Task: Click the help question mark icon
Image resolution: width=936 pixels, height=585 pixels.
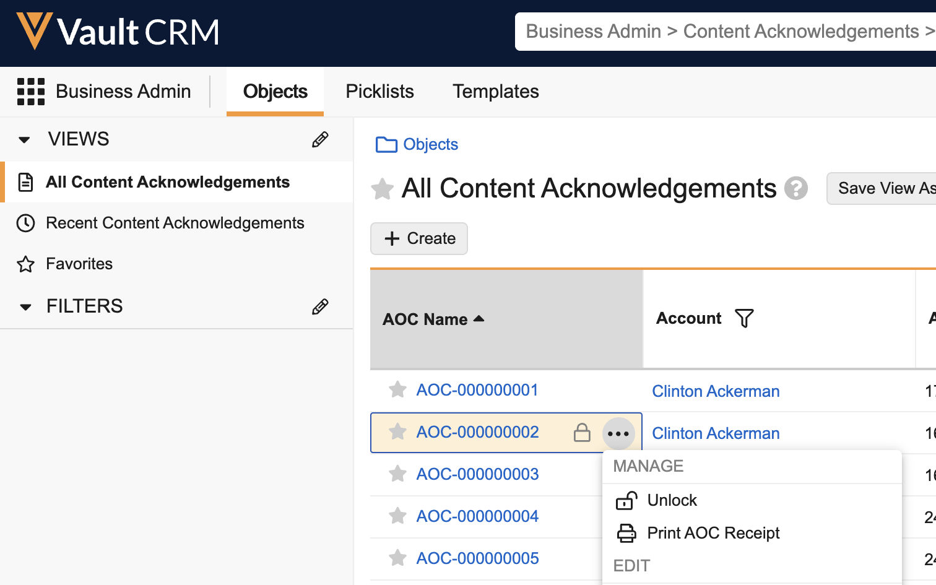Action: pos(796,188)
